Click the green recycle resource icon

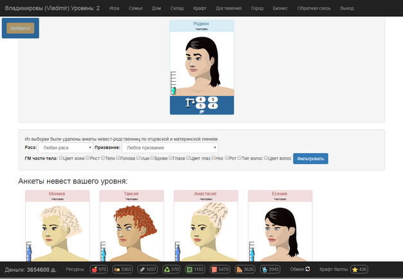tap(167, 269)
